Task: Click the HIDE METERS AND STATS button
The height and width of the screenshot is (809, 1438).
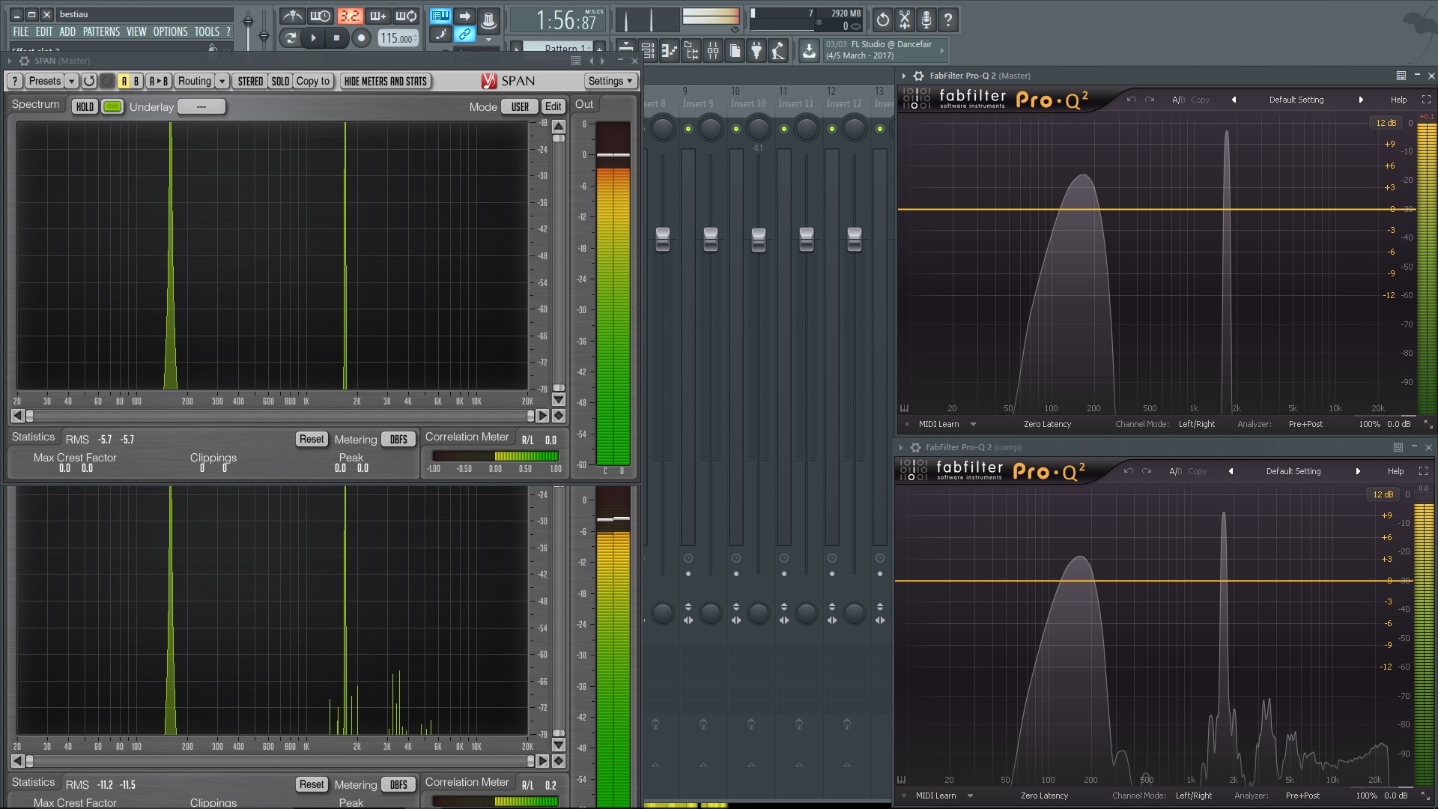Action: (385, 80)
